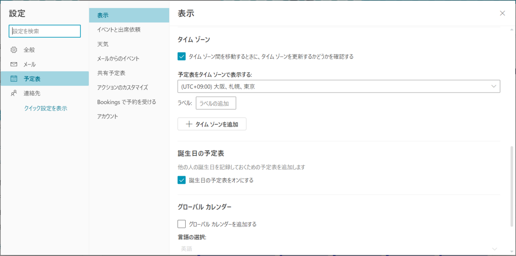The image size is (516, 256).
Task: Click the envelope icon beside メール
Action: point(14,64)
